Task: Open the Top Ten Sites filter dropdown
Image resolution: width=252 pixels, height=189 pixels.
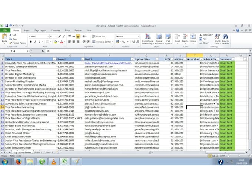Action: [x=157, y=59]
